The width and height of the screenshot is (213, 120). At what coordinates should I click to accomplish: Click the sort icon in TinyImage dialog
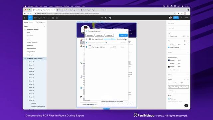tap(87, 39)
